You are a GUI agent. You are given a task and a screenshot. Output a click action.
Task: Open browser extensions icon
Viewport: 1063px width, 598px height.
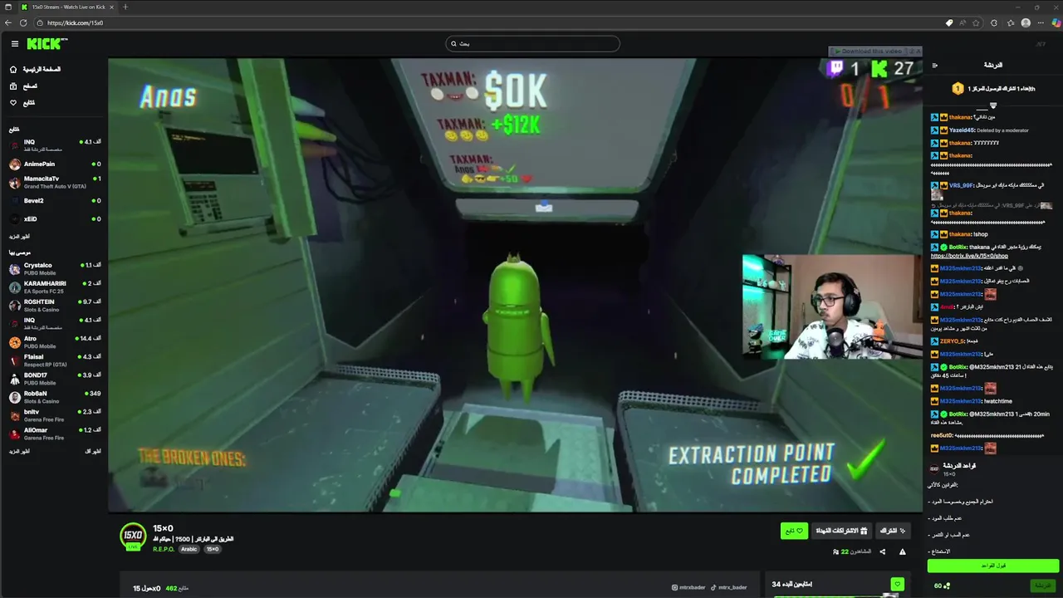point(994,23)
